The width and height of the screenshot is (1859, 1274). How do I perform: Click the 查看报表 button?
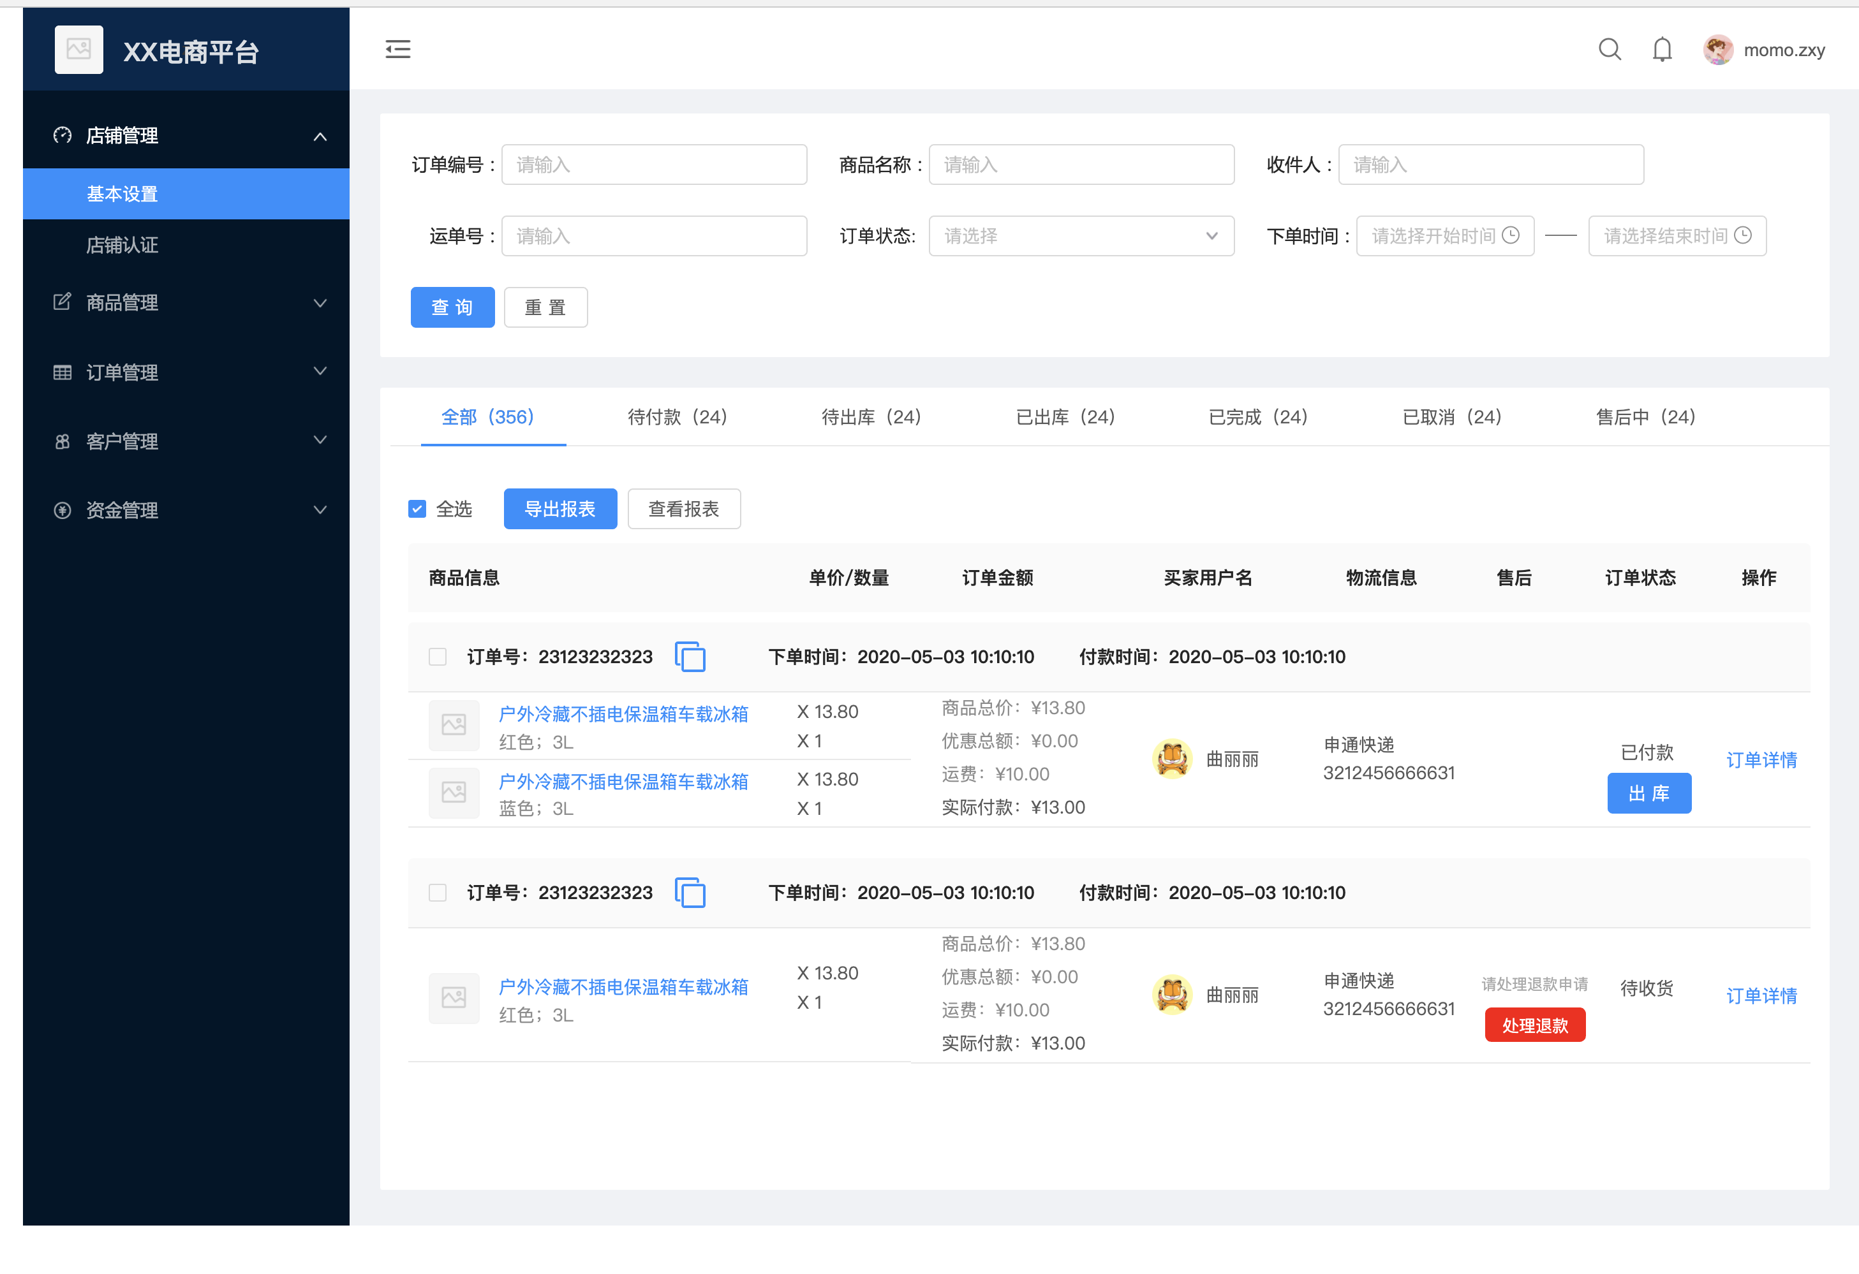tap(684, 509)
